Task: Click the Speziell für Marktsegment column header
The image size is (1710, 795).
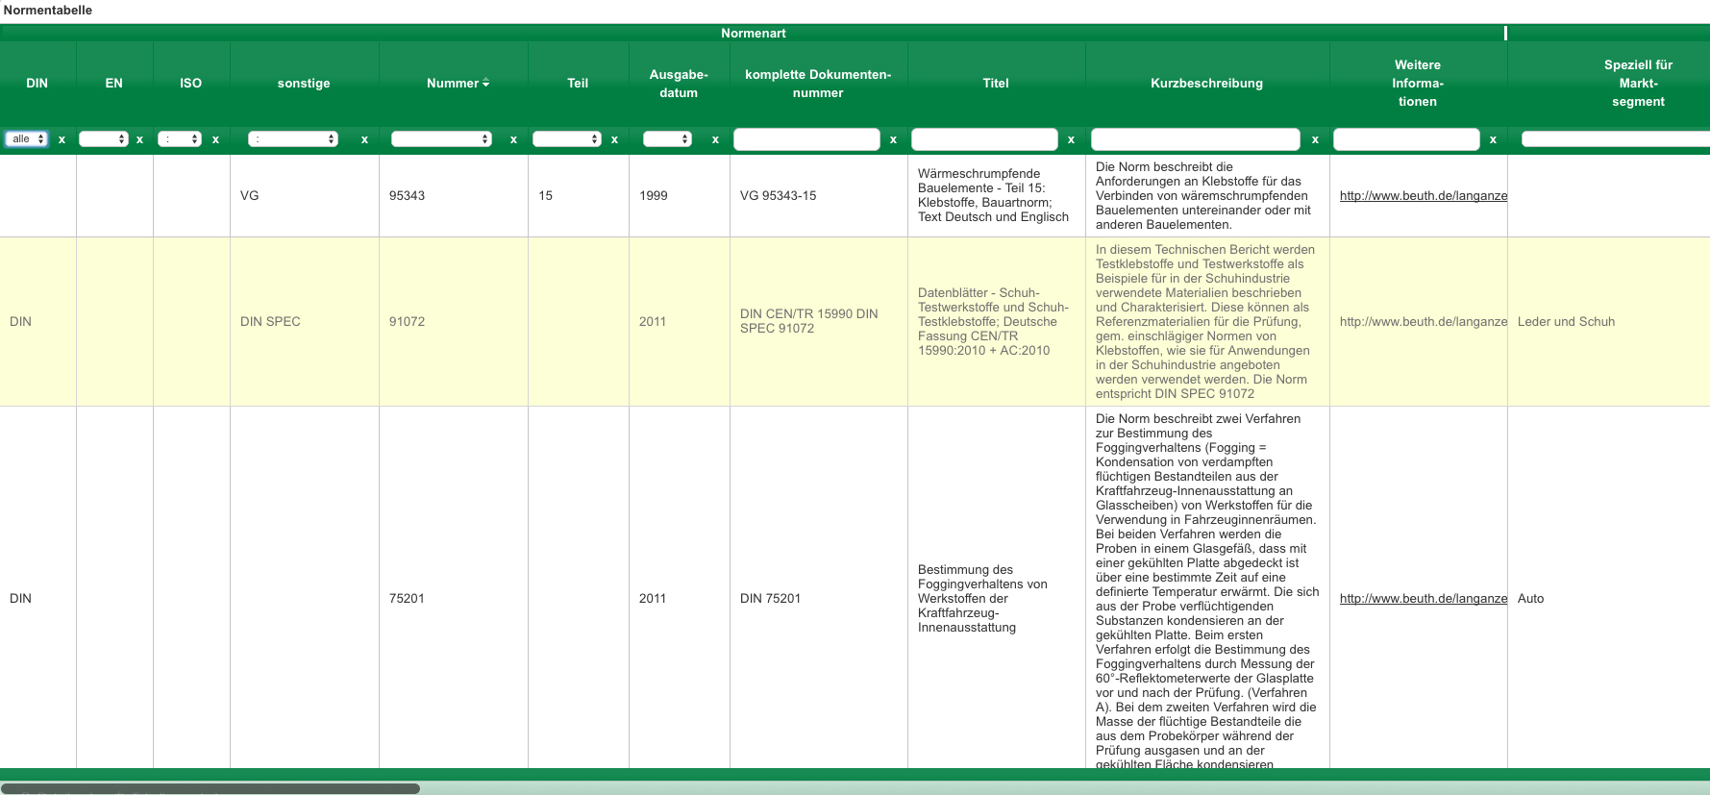Action: point(1638,84)
